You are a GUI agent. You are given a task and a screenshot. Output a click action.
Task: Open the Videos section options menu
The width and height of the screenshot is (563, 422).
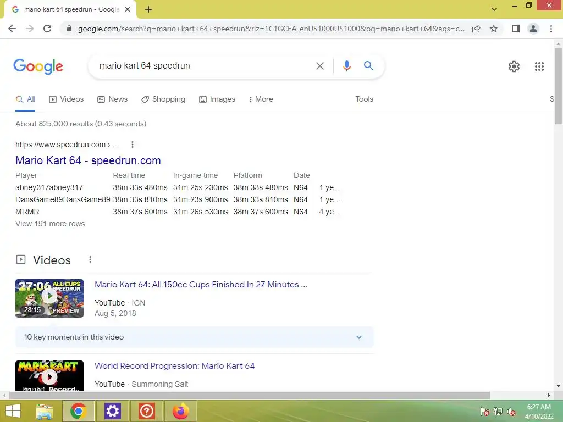(x=90, y=259)
